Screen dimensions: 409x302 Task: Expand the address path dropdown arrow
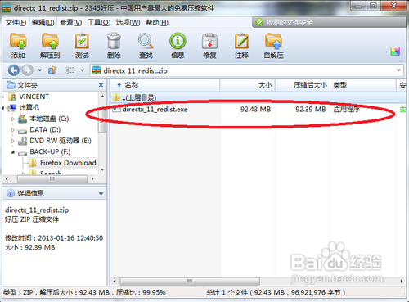[x=398, y=70]
